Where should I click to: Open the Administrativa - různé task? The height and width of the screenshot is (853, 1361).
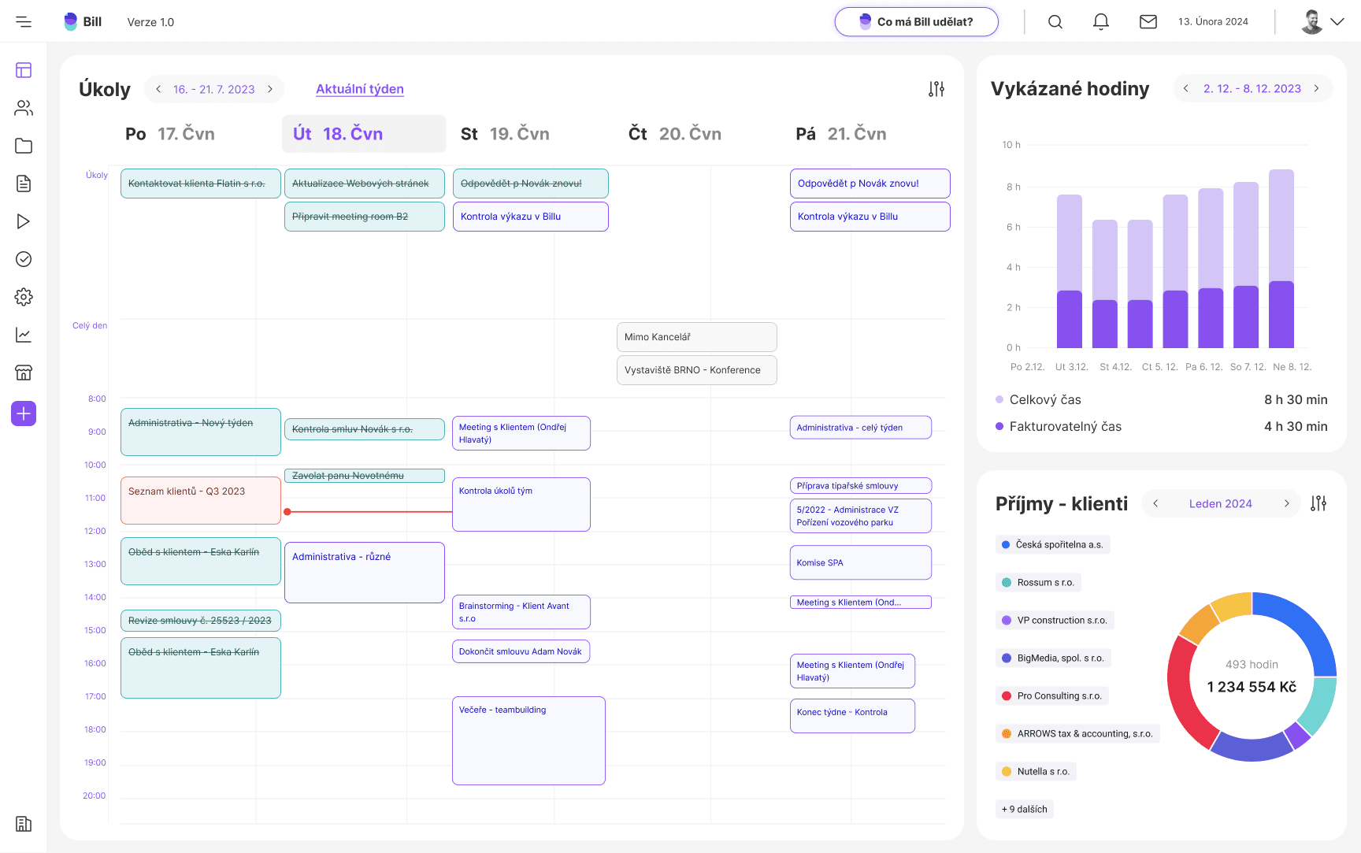tap(365, 573)
